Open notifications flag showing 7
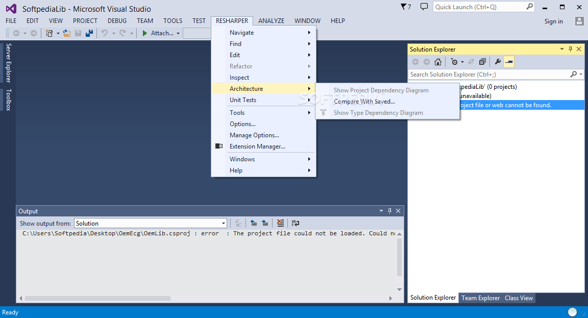This screenshot has height=318, width=588. coord(406,7)
